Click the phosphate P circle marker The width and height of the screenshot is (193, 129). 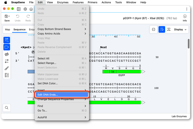33,52
